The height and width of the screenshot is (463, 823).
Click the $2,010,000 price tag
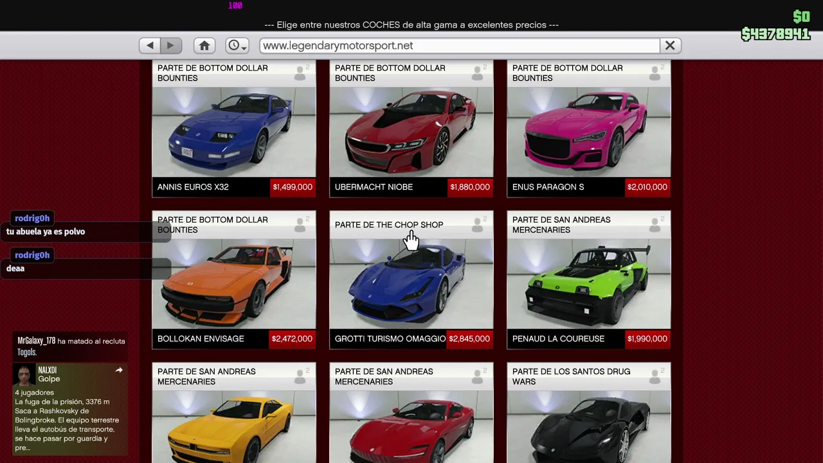click(x=647, y=187)
